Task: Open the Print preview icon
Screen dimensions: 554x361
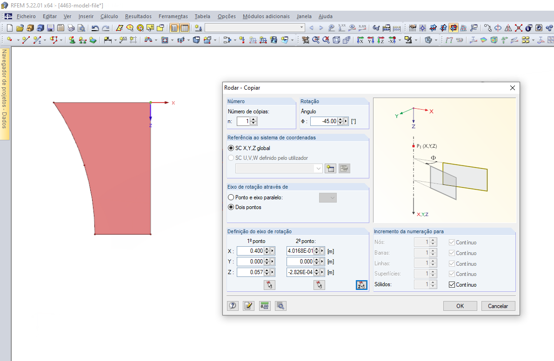Action: 81,28
